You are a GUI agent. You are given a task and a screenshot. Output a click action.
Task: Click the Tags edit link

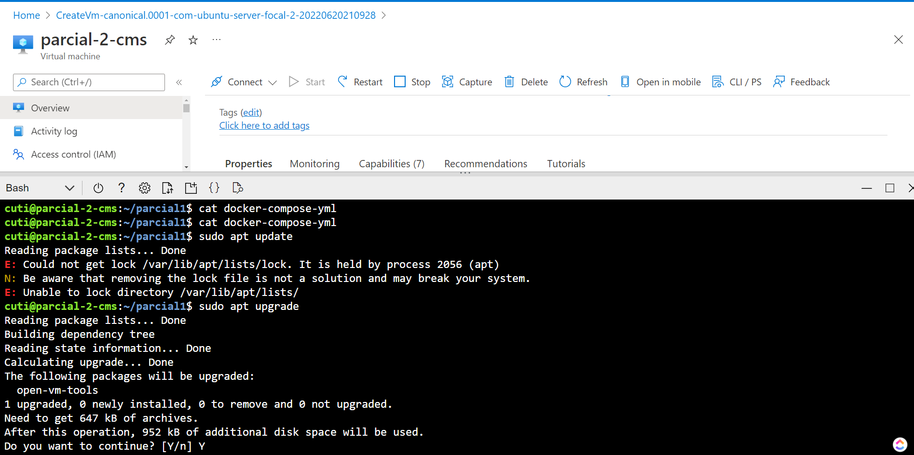251,112
